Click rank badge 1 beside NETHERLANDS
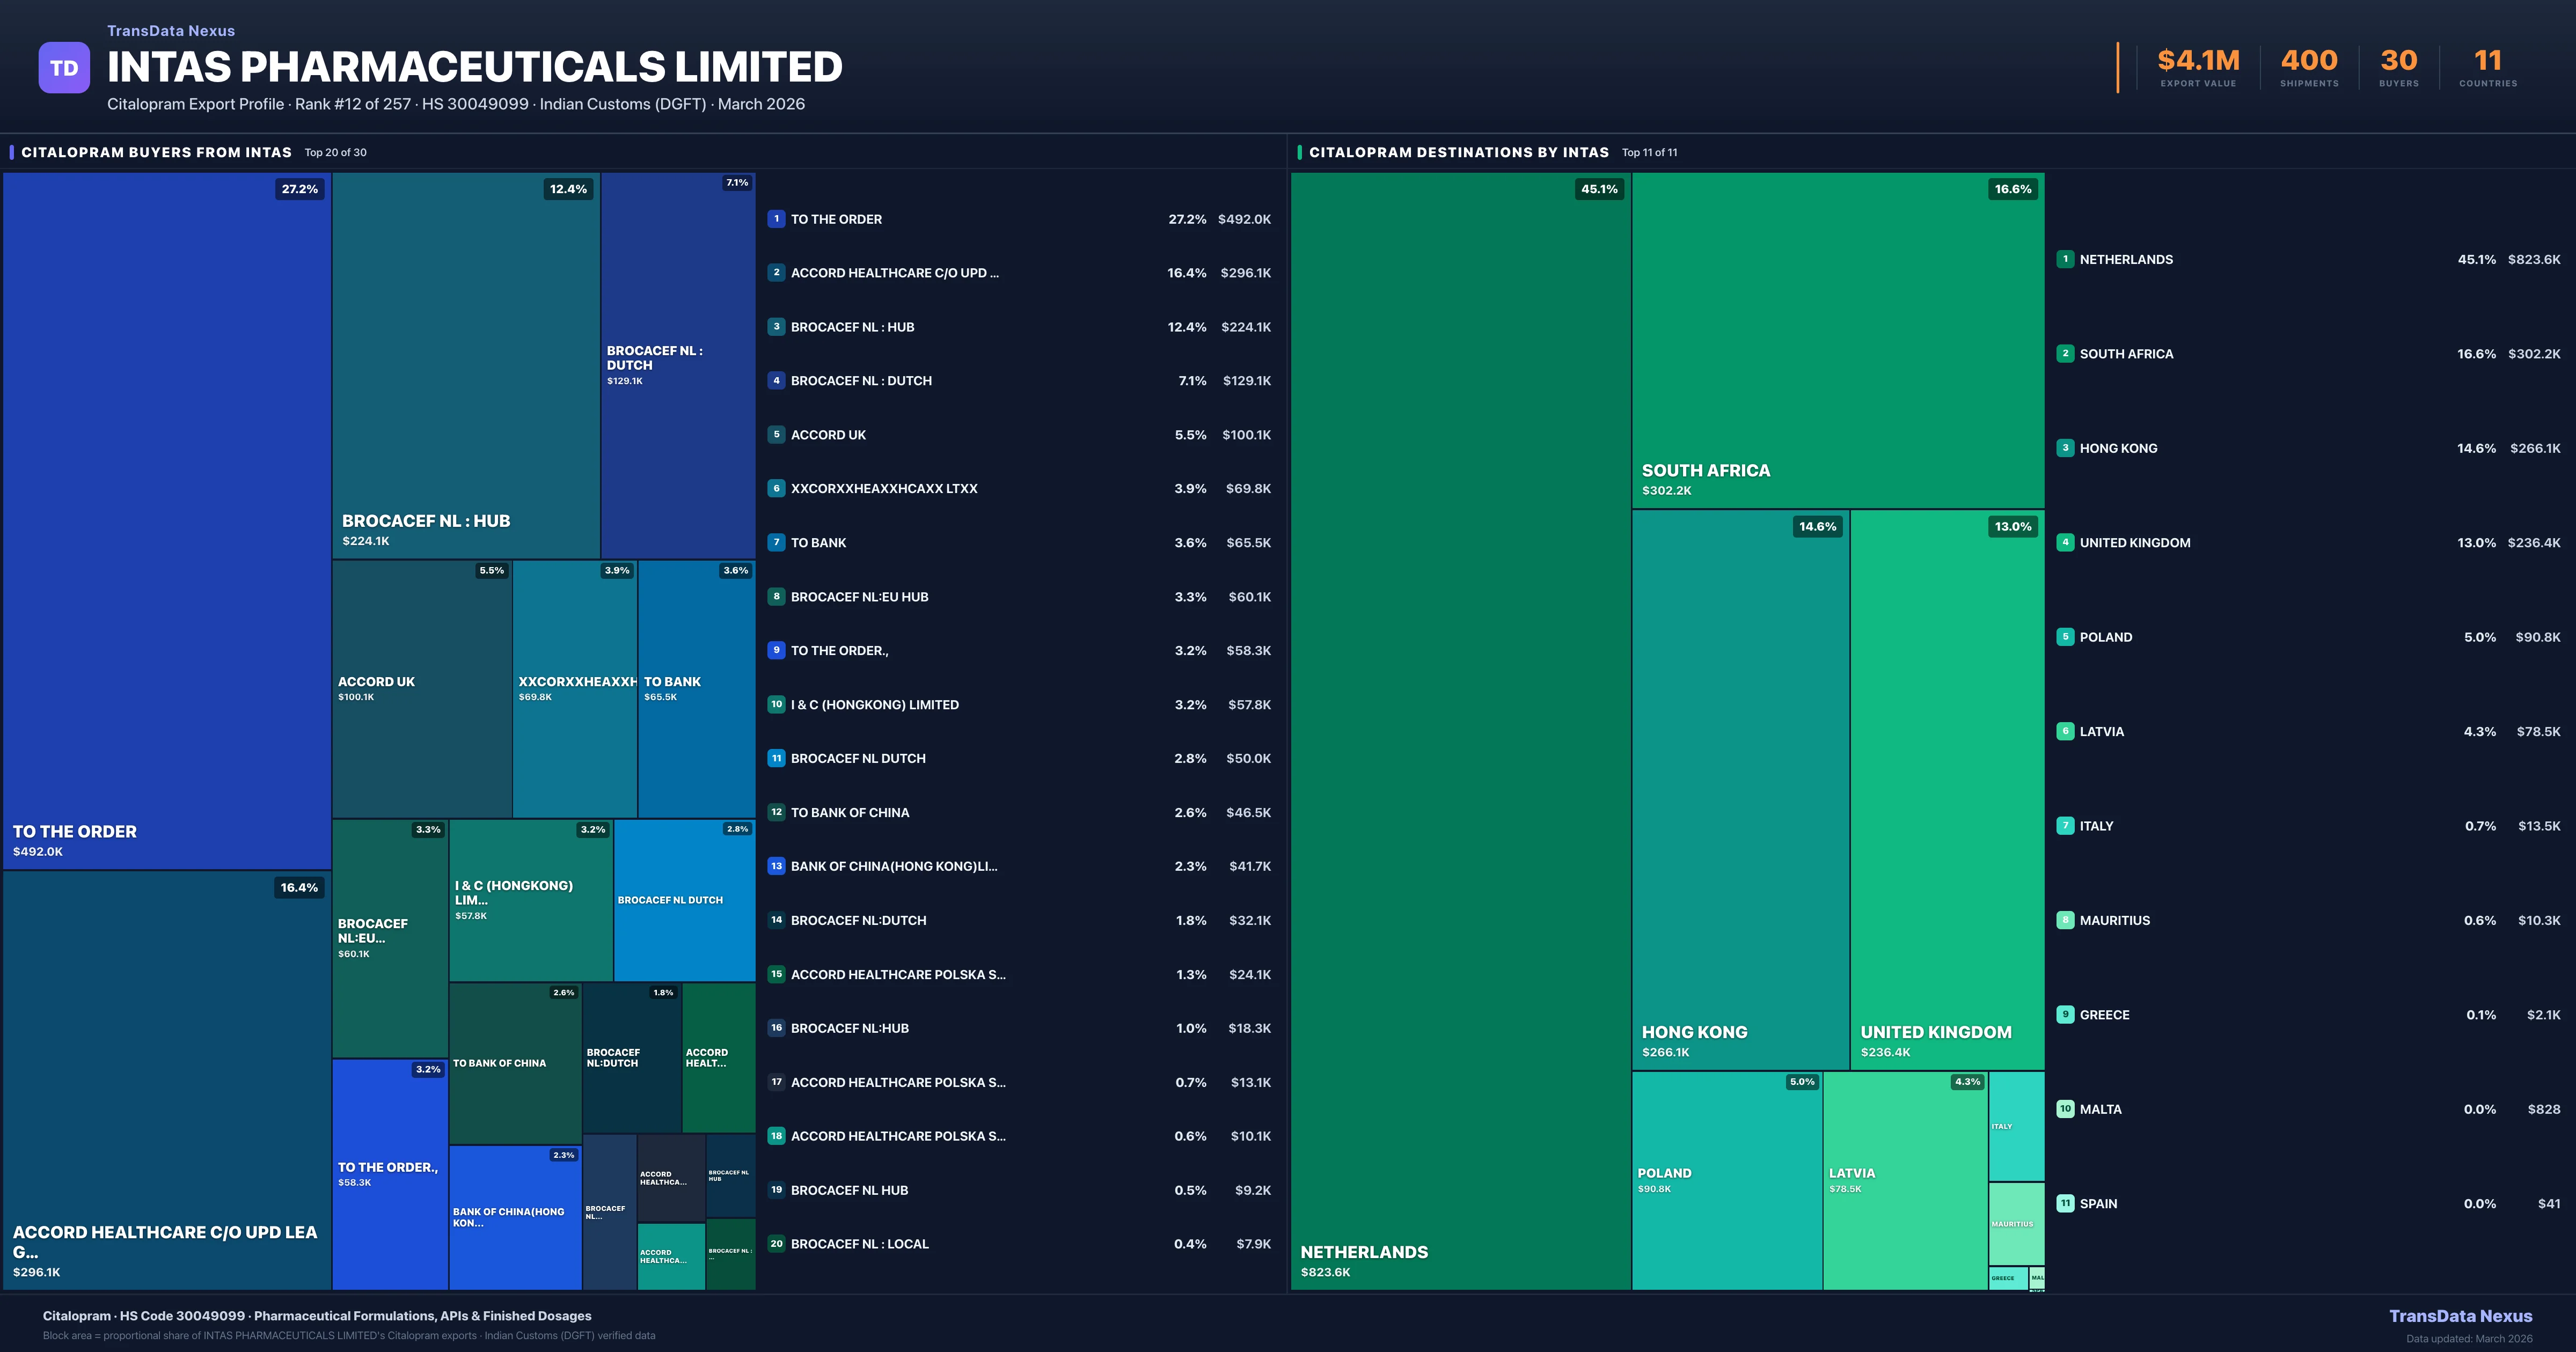Viewport: 2576px width, 1352px height. tap(2065, 259)
